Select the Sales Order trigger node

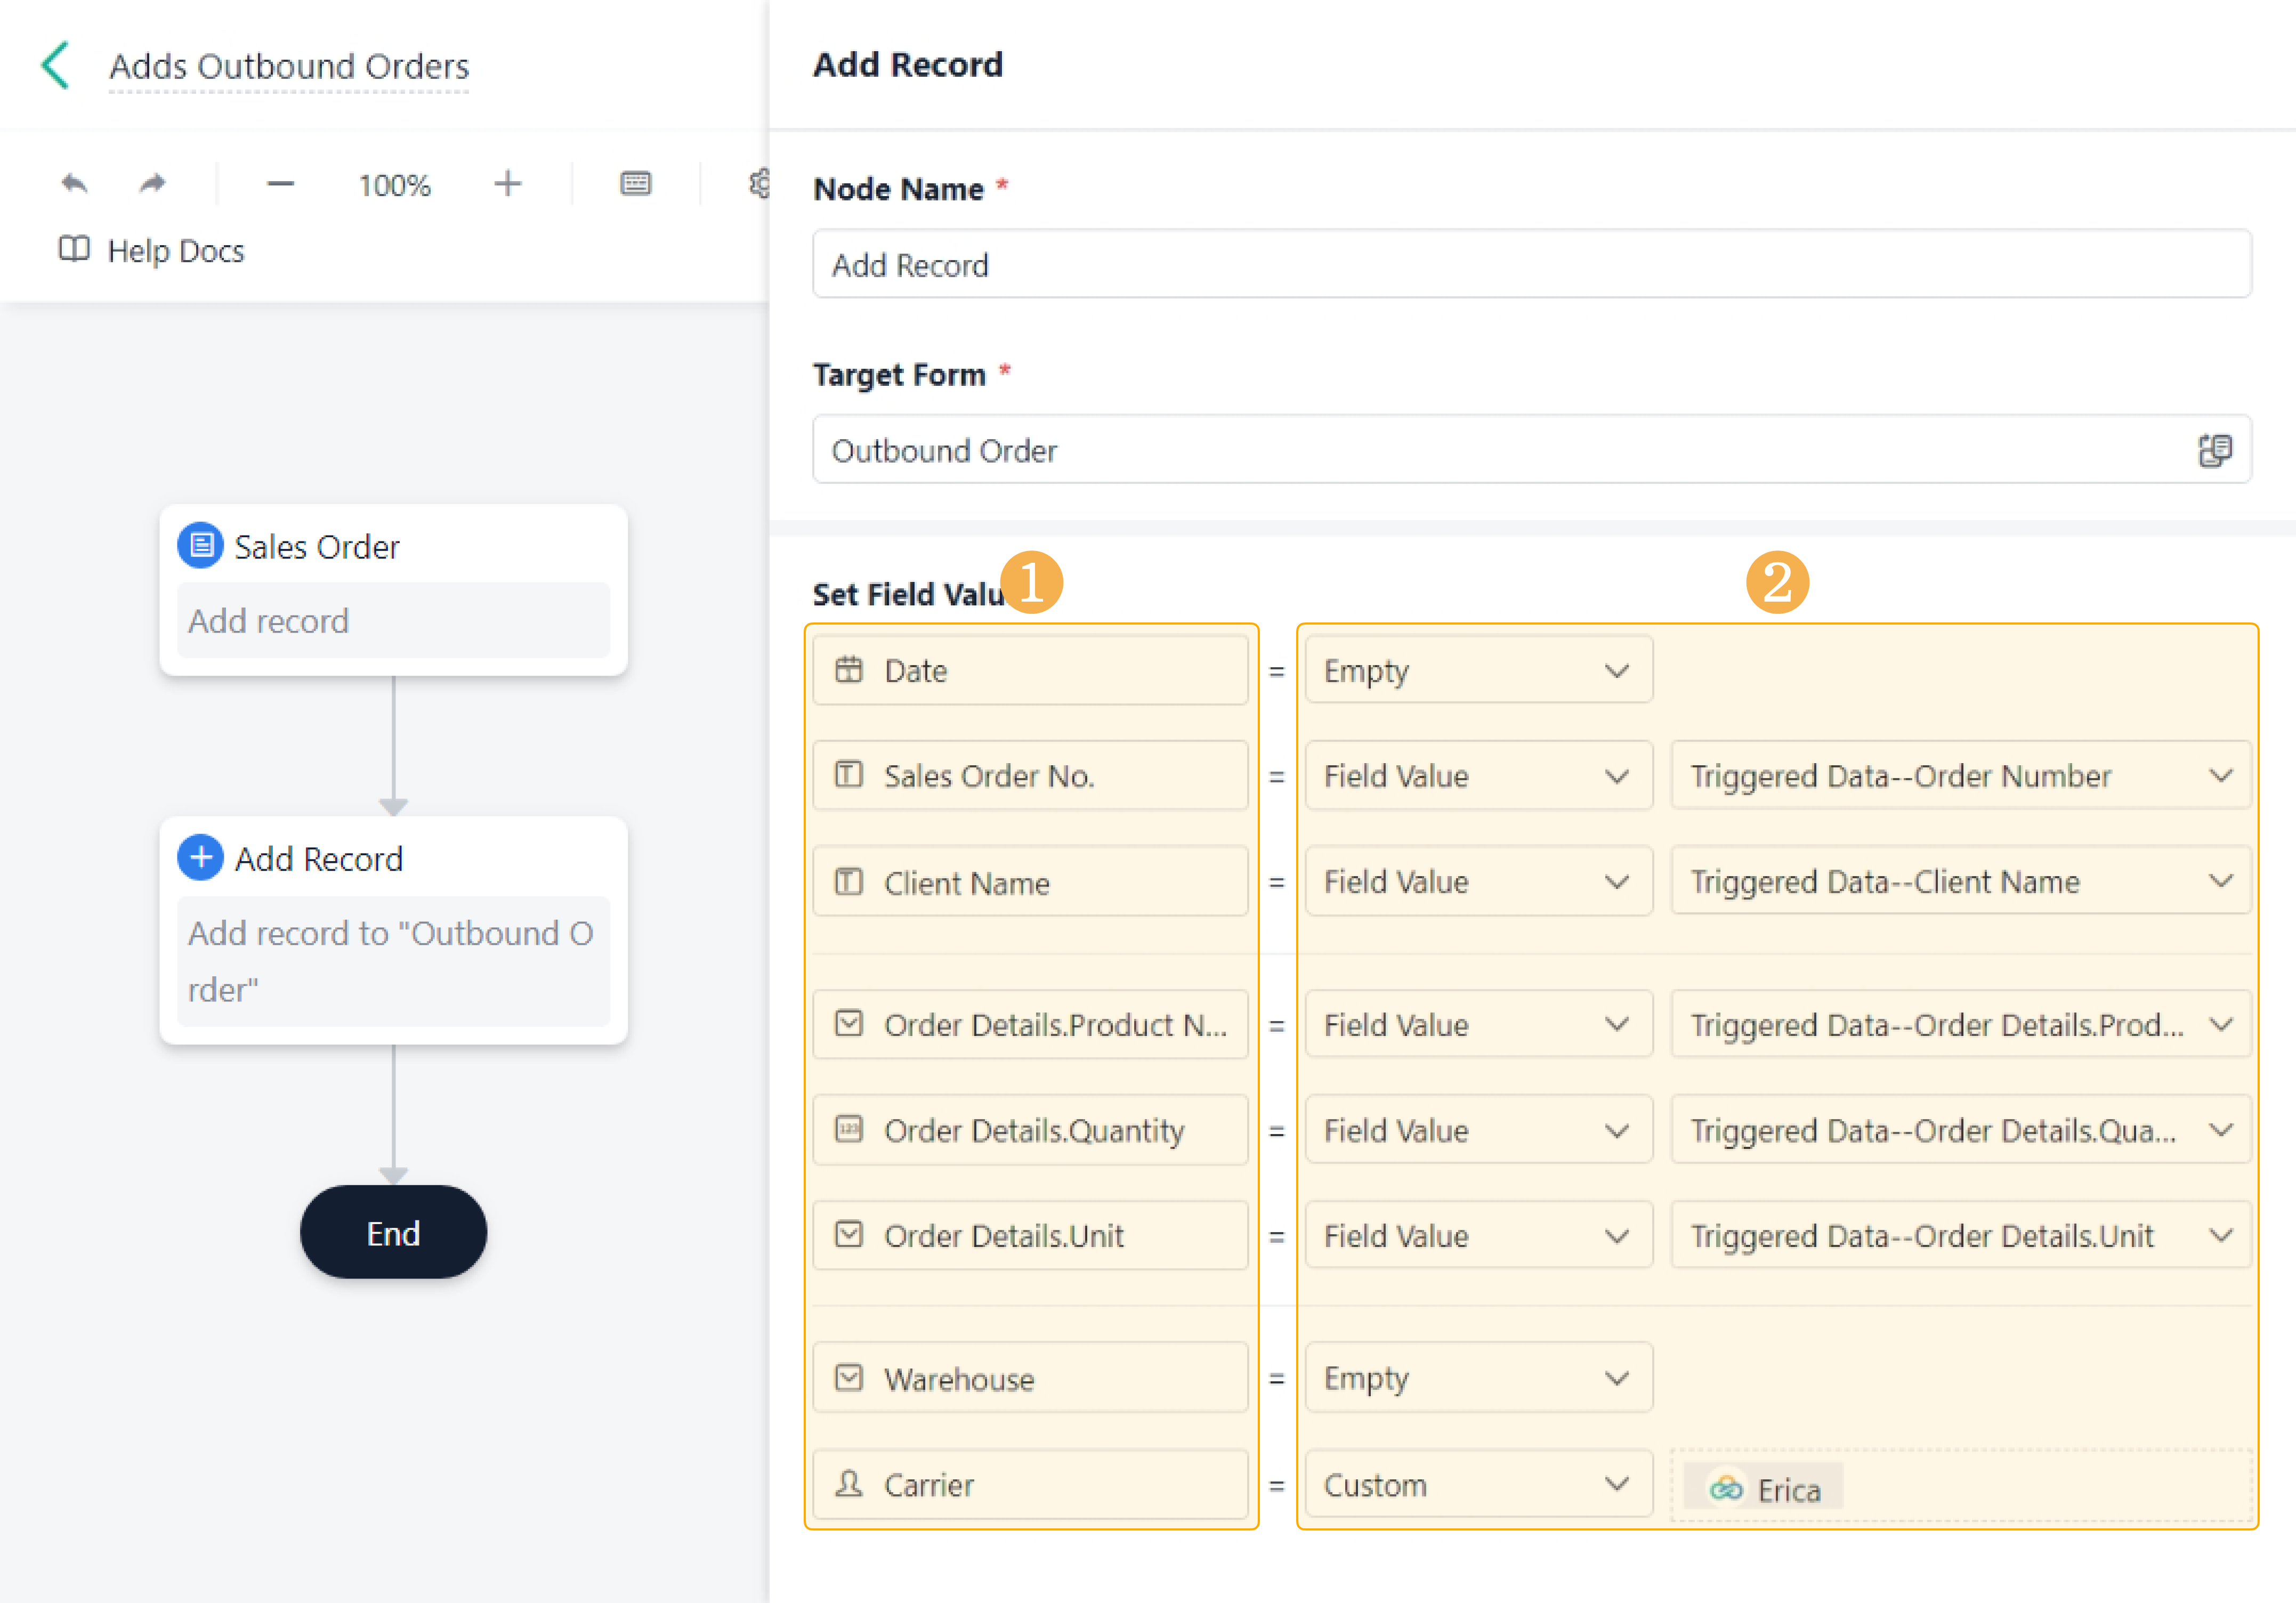[393, 589]
